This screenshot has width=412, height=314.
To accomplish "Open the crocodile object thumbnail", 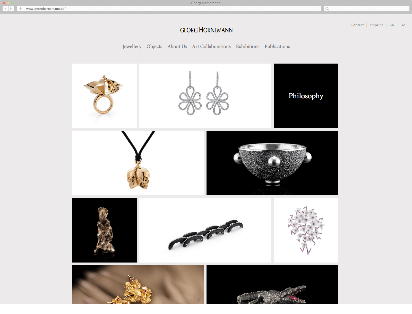I will pos(272,285).
